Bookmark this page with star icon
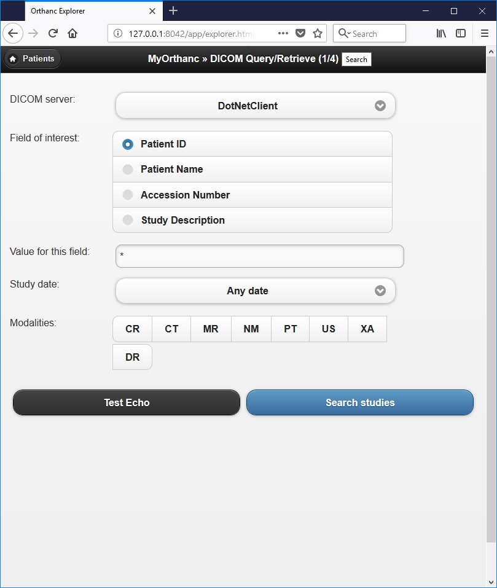 coord(318,34)
